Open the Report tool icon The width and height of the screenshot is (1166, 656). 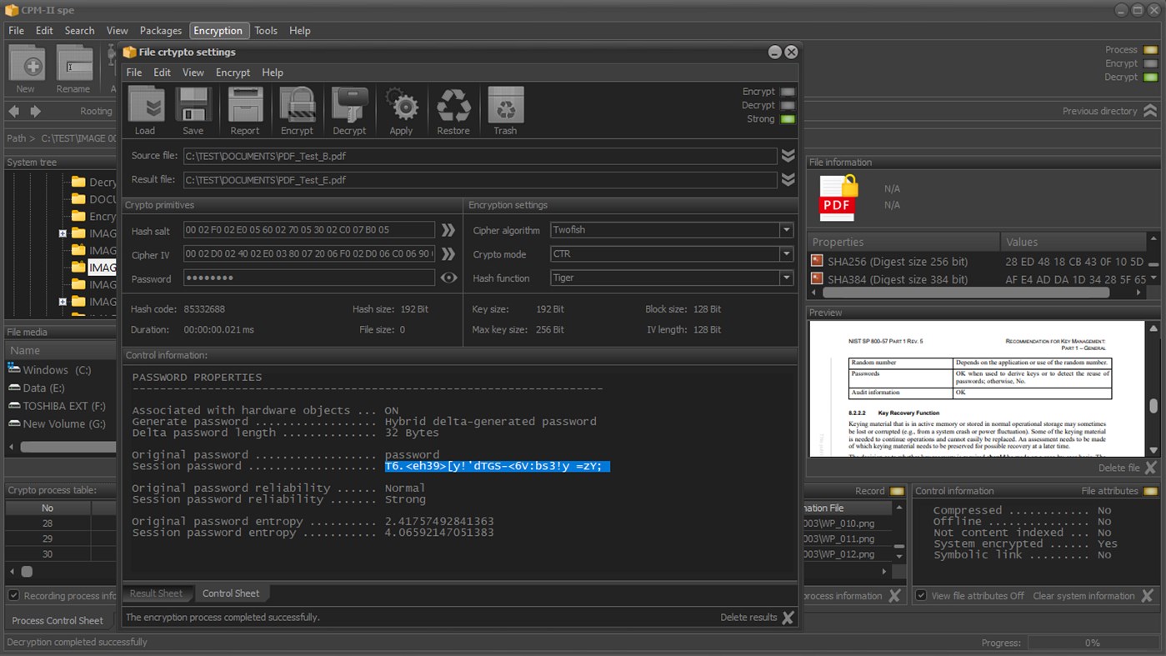tap(245, 110)
